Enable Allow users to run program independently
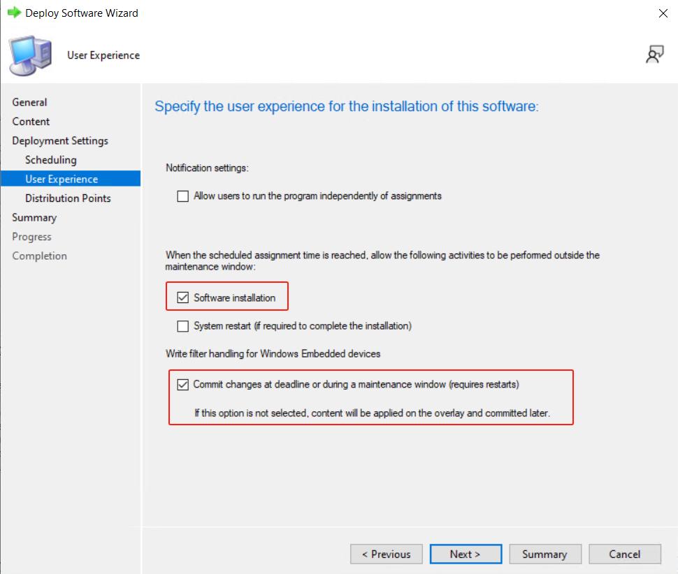Image resolution: width=678 pixels, height=574 pixels. [x=183, y=196]
